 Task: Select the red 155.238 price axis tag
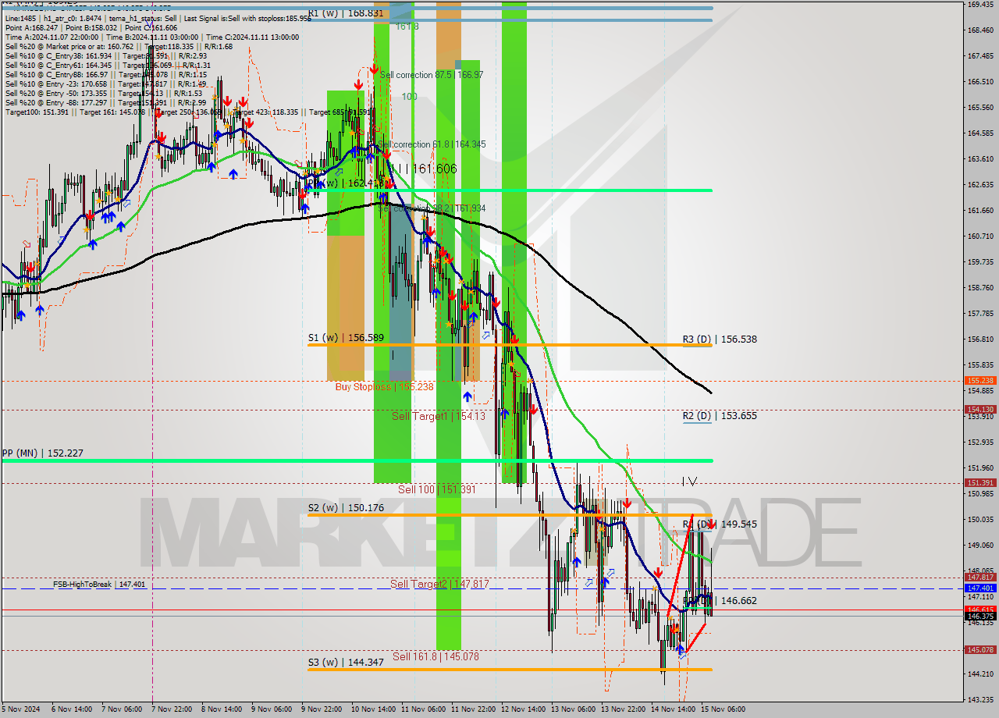[980, 381]
